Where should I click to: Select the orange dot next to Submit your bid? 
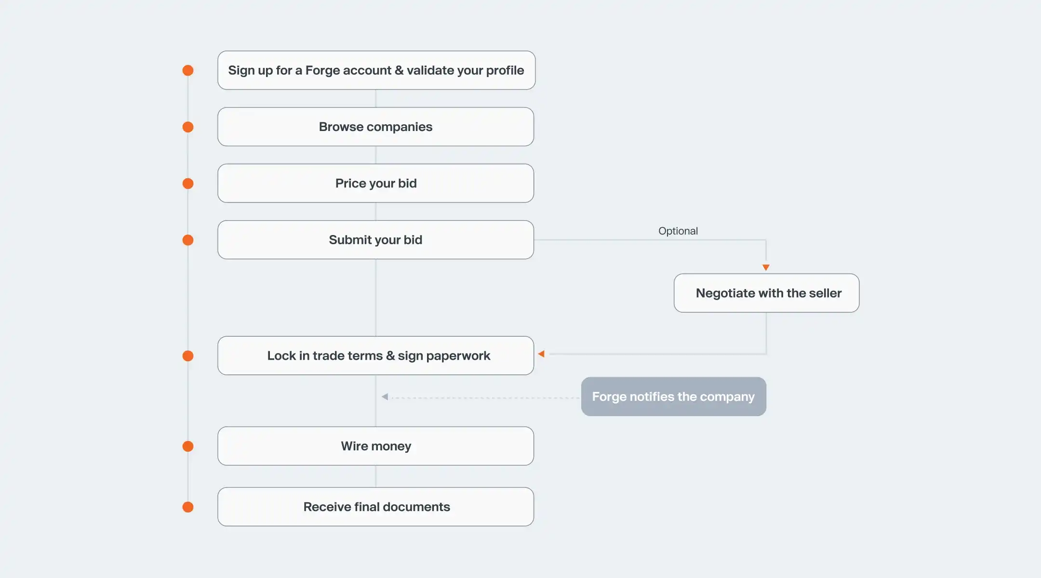(x=188, y=240)
